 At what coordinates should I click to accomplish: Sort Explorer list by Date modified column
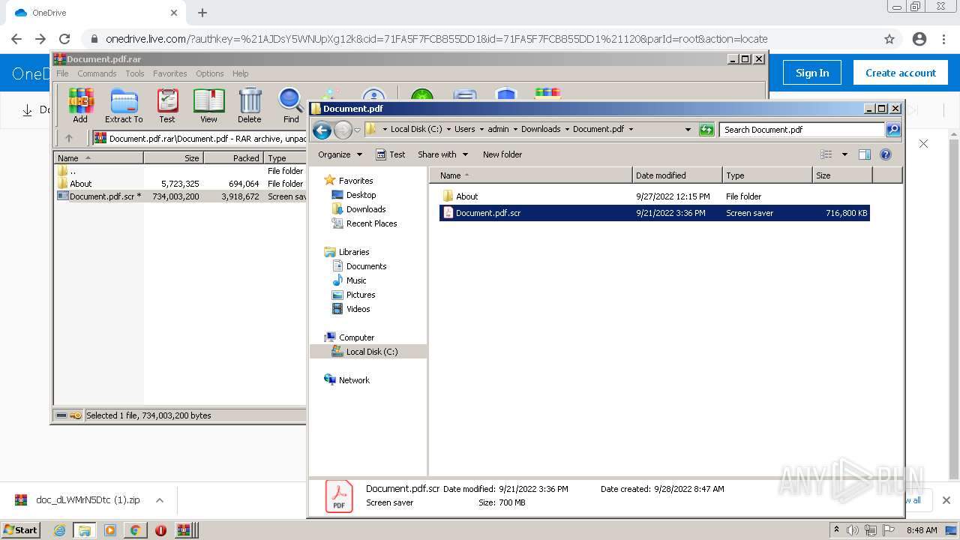pos(678,175)
